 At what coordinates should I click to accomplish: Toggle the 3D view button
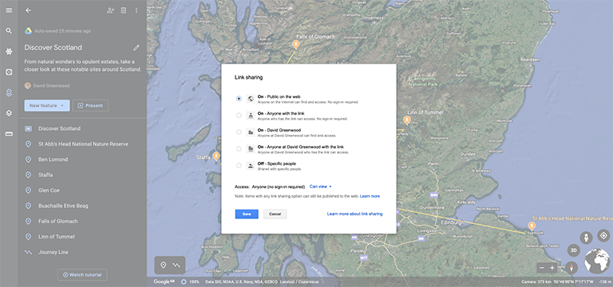click(x=574, y=250)
